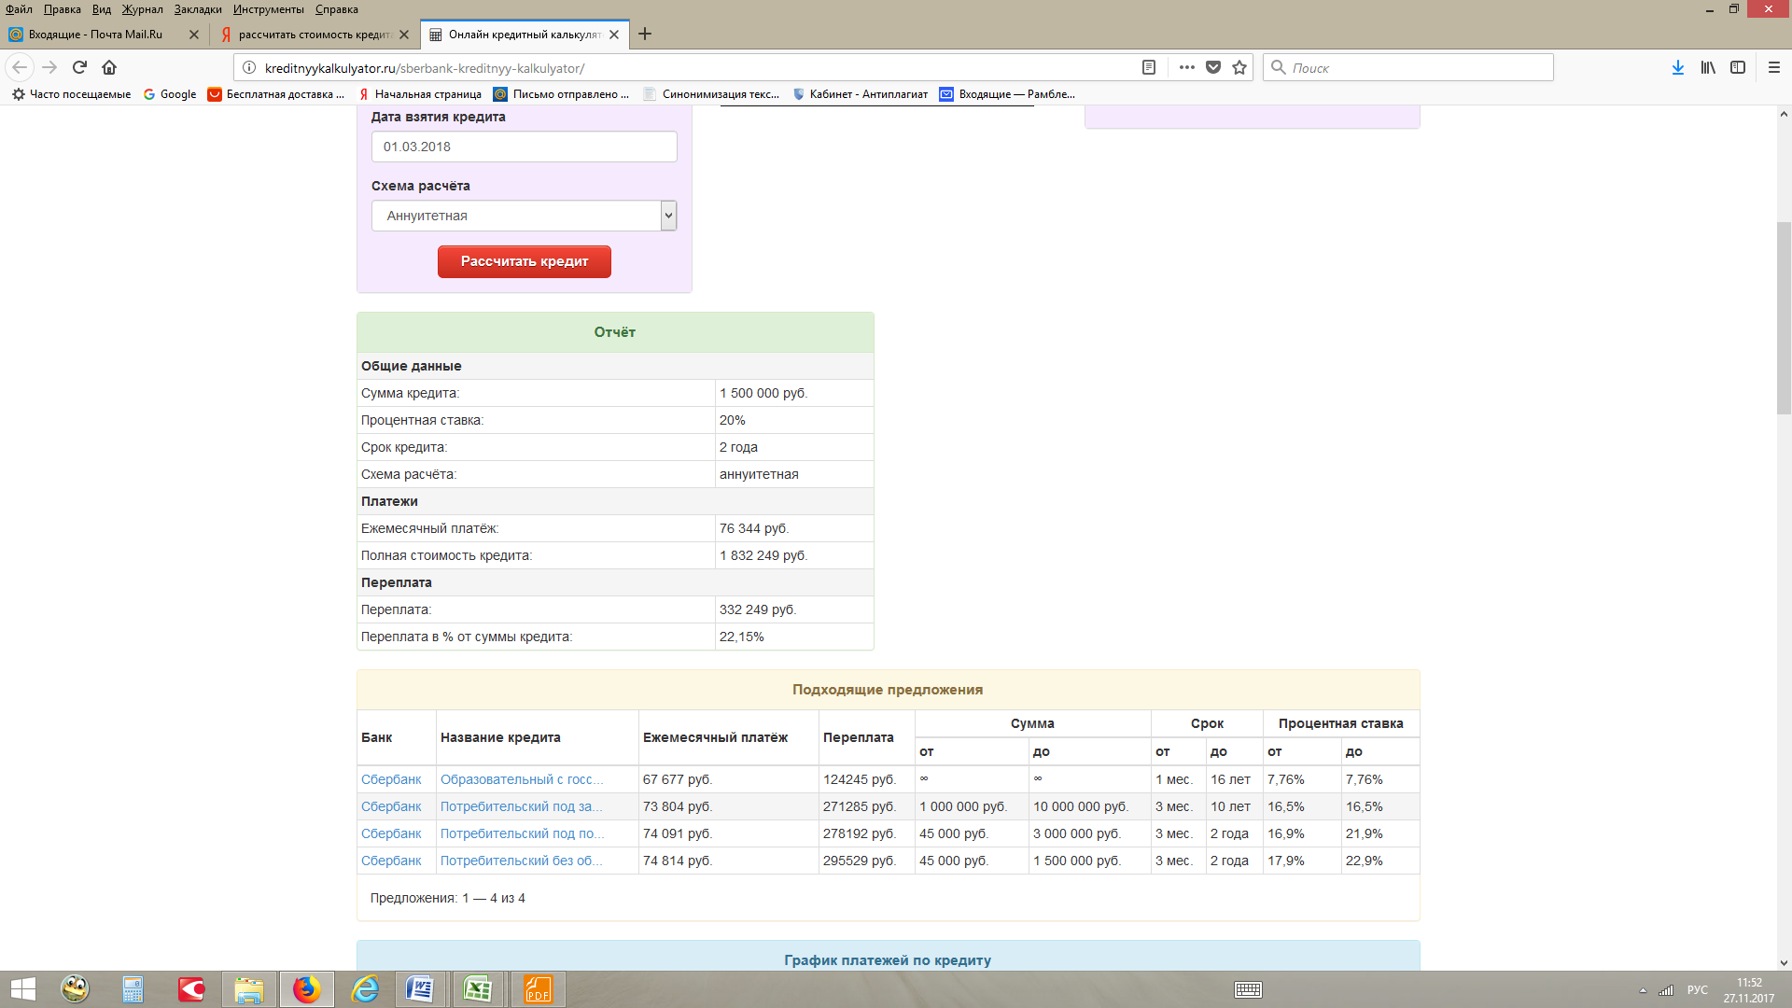Click the Дата взятия кредита field
The width and height of the screenshot is (1792, 1008).
(524, 147)
